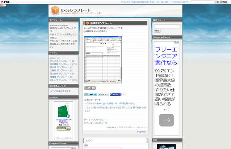This screenshot has height=149, width=231.
Task: Open the コメント link in post footer
Action: 142,127
